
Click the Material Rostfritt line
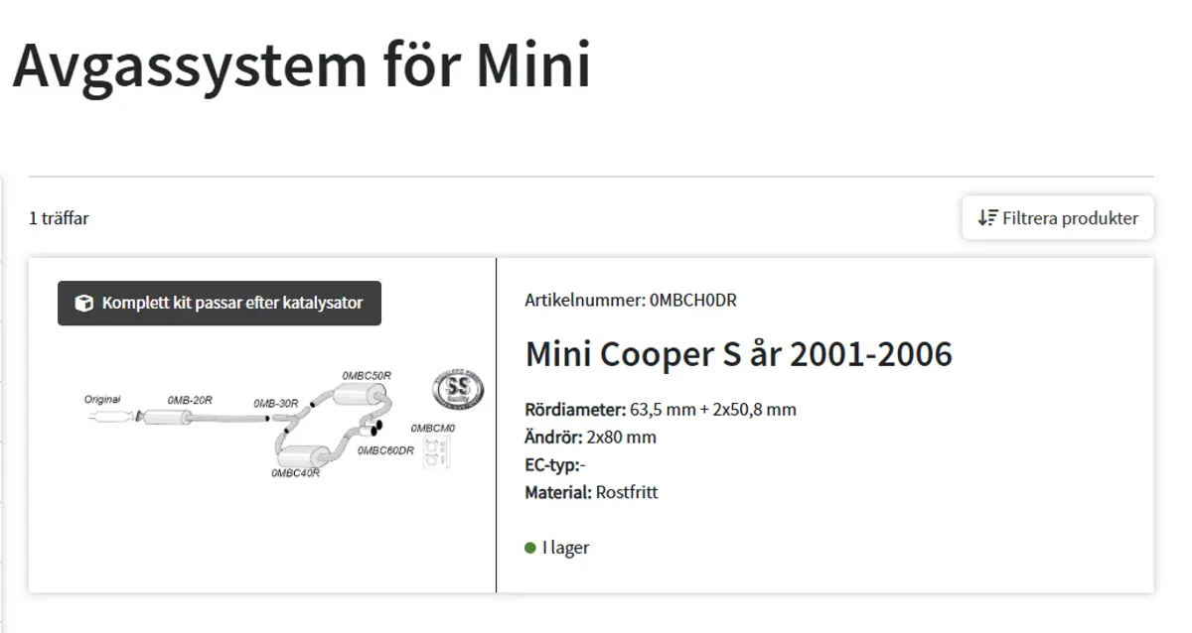point(591,492)
